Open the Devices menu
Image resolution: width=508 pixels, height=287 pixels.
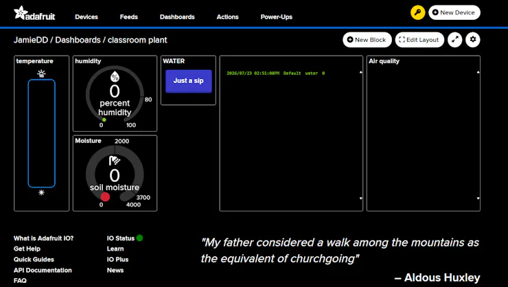coord(86,17)
